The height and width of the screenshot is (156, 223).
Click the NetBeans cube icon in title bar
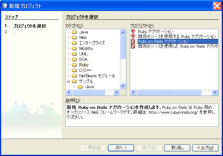pyautogui.click(x=5, y=6)
